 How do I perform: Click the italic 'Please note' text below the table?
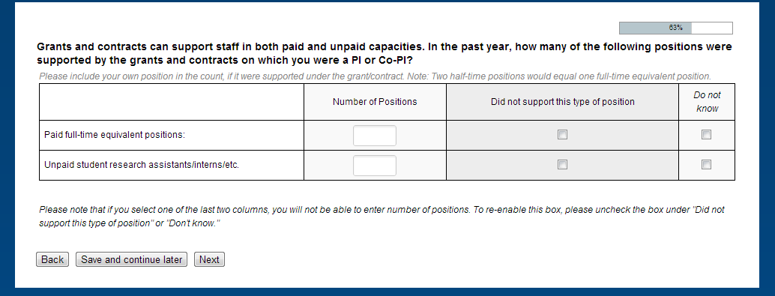pyautogui.click(x=382, y=217)
